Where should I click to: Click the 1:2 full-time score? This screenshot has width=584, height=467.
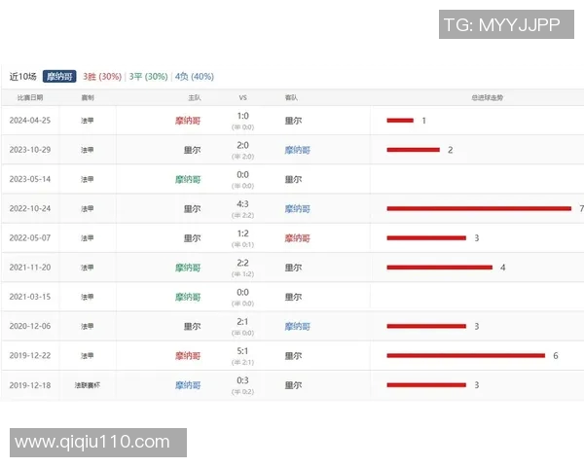(242, 233)
